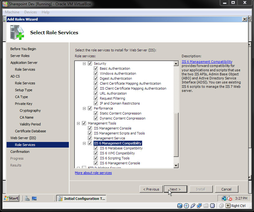Uncheck Dynamic Content Compression
This screenshot has width=254, height=212.
tap(96, 118)
